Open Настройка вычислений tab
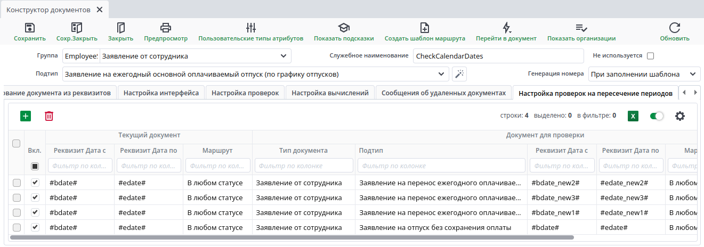The image size is (704, 247). (x=330, y=93)
